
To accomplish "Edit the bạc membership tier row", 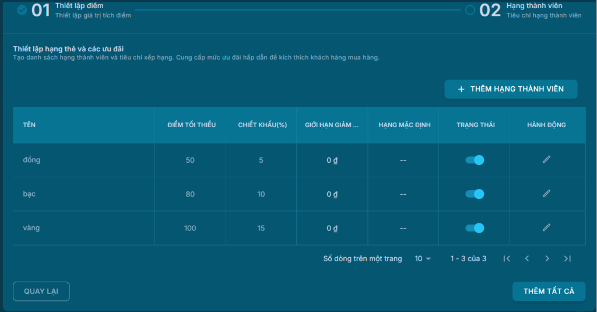I will coord(546,194).
